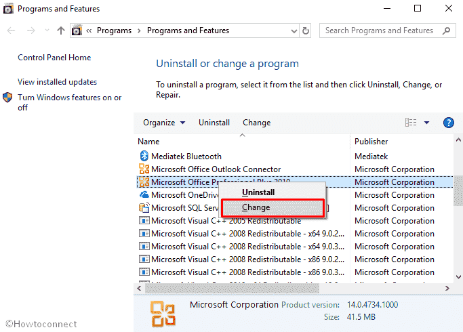The height and width of the screenshot is (332, 463).
Task: Open the recent locations dropdown arrow
Action: (47, 30)
